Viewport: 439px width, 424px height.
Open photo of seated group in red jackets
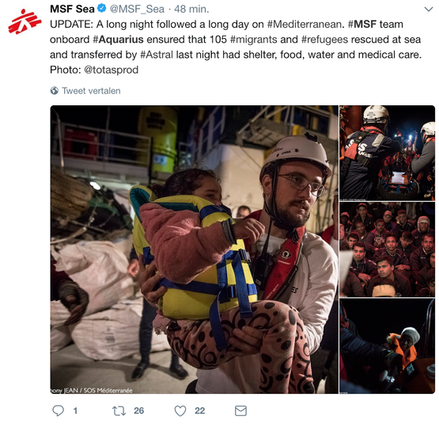point(388,249)
